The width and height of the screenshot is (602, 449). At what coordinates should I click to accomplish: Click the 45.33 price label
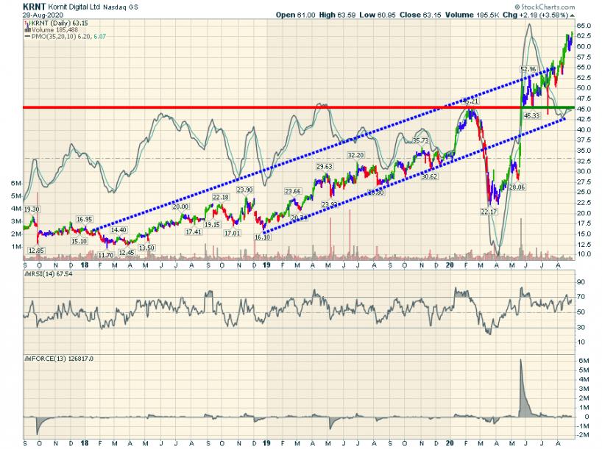pos(531,115)
